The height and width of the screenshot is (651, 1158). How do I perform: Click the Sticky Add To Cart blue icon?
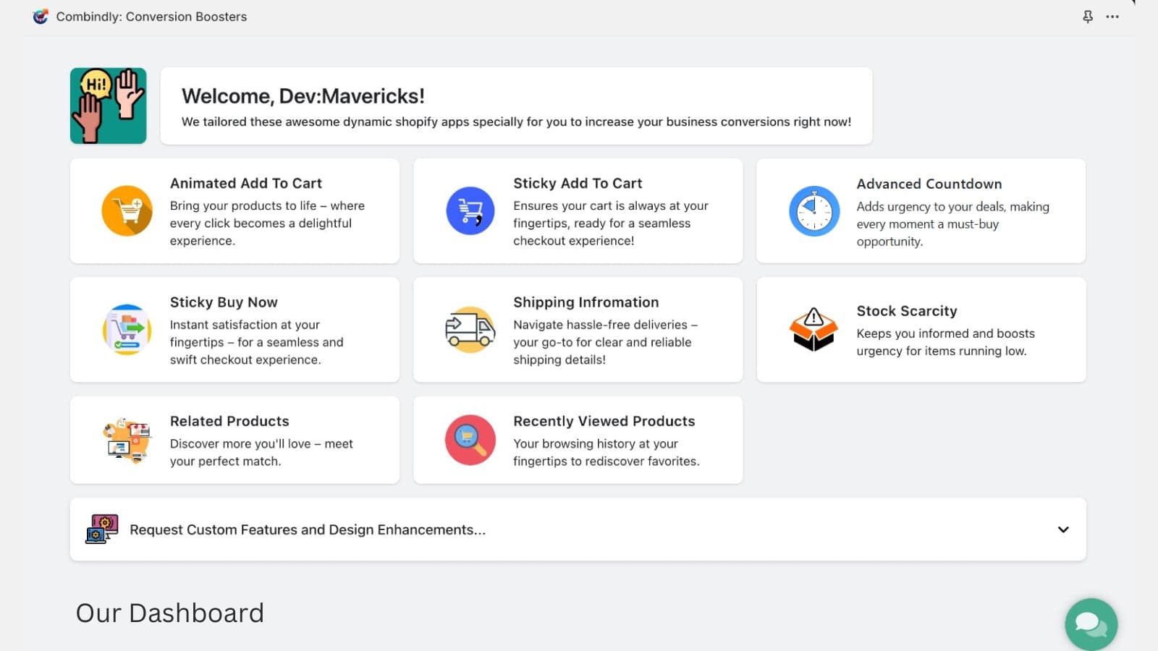(x=470, y=211)
